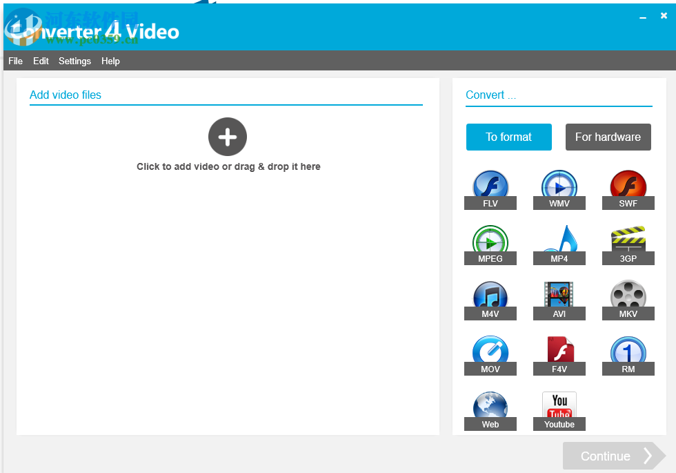The width and height of the screenshot is (676, 473).
Task: Select the F4V format icon
Action: coord(559,350)
